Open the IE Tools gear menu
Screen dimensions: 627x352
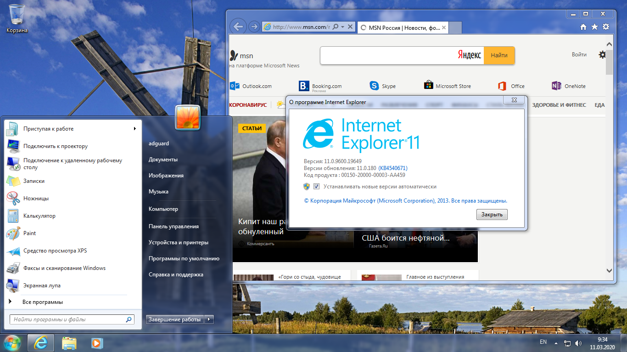point(606,27)
